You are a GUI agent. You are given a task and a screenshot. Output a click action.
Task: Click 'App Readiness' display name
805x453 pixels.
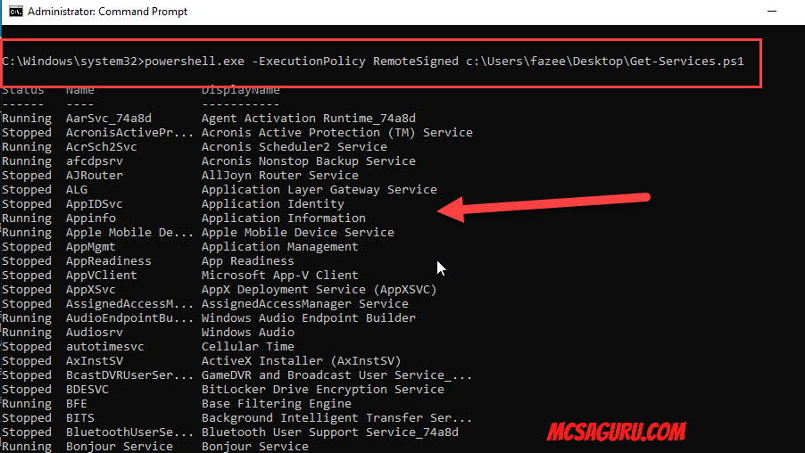click(x=247, y=261)
